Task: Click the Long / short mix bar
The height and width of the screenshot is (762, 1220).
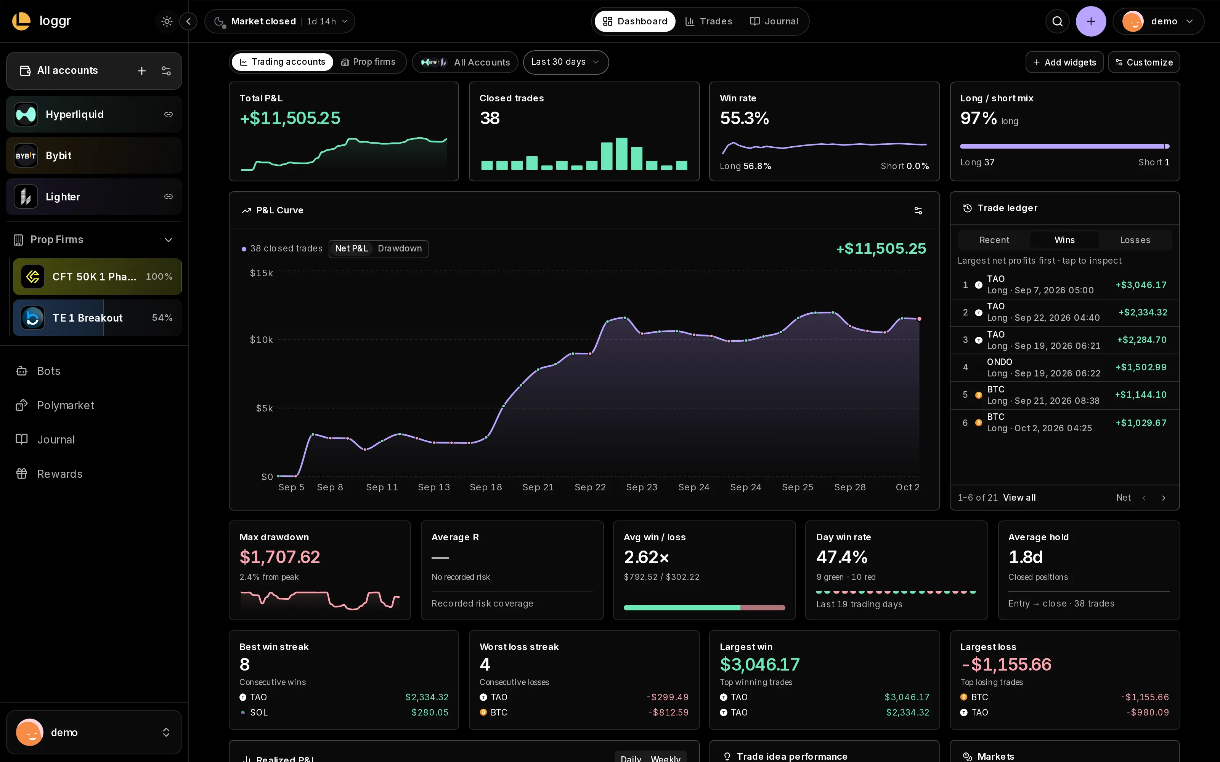Action: click(1065, 146)
